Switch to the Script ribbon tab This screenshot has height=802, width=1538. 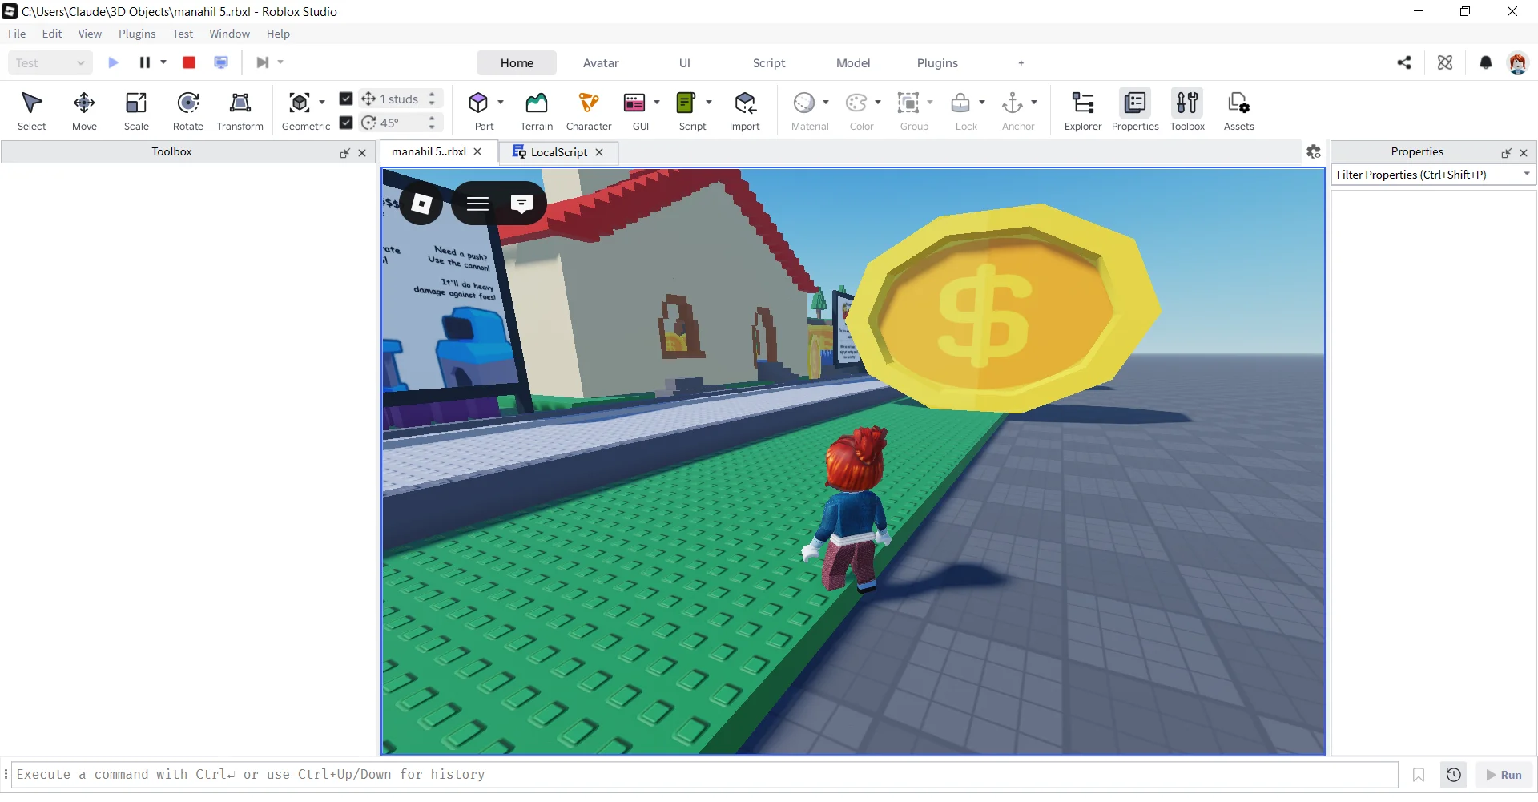[x=769, y=62]
